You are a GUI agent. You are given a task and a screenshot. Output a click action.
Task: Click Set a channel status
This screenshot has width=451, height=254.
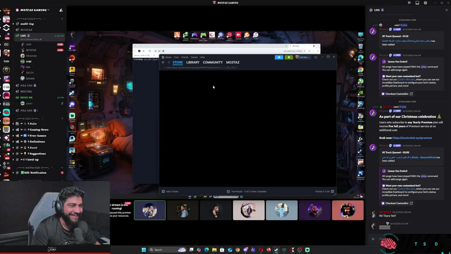pyautogui.click(x=31, y=40)
